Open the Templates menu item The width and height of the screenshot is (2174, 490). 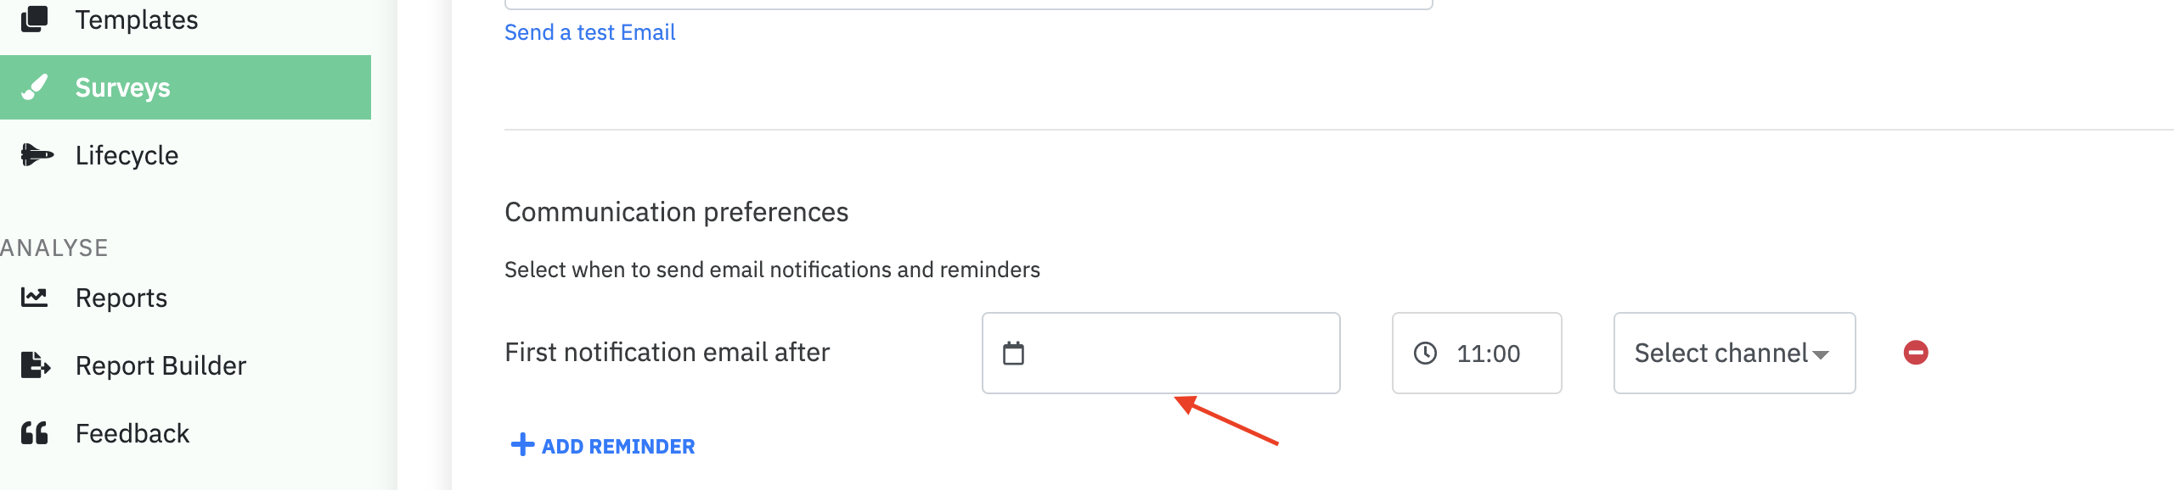tap(136, 19)
